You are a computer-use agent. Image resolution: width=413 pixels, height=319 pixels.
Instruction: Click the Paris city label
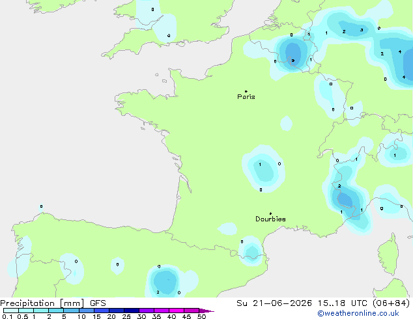[x=246, y=97]
